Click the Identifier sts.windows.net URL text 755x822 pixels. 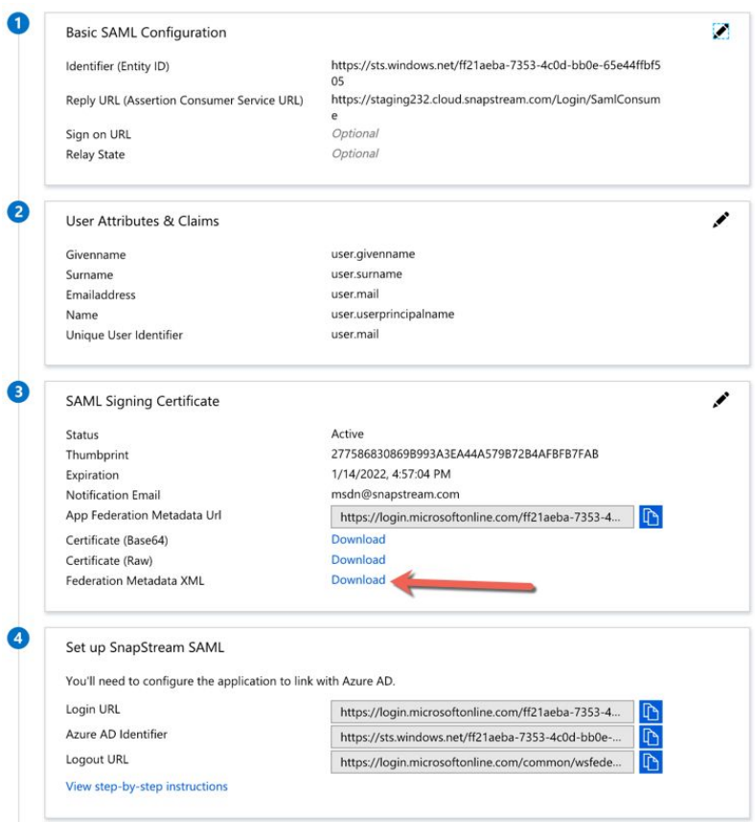495,73
